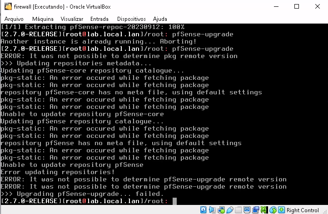The width and height of the screenshot is (328, 214).
Task: Close the firewall VirtualBox window
Action: (x=318, y=6)
